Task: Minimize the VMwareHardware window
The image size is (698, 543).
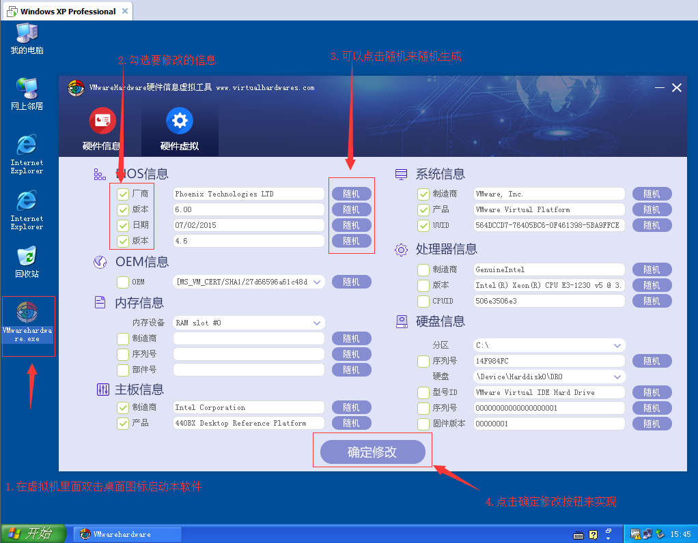Action: pyautogui.click(x=660, y=87)
